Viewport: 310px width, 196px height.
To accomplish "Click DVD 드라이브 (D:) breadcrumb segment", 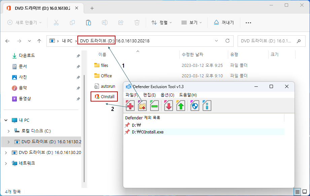I will pos(97,41).
